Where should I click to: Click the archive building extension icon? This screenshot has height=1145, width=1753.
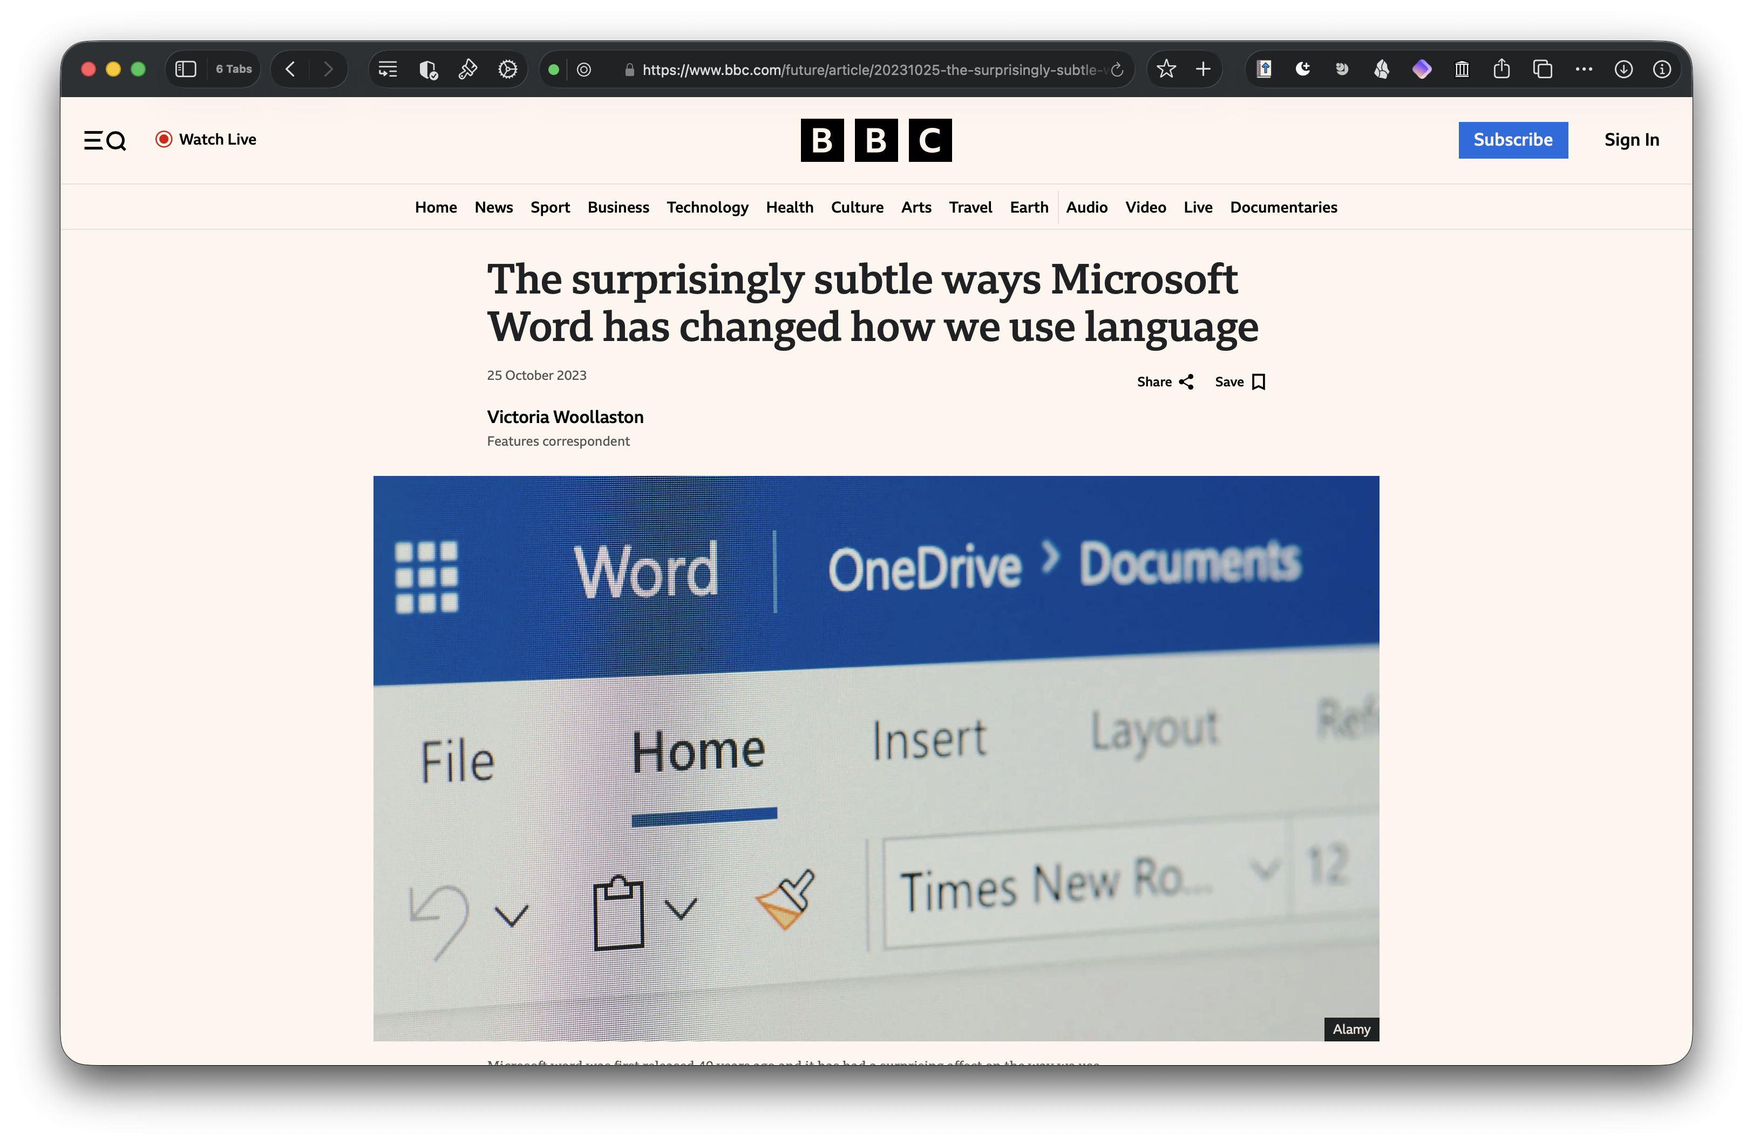coord(1462,69)
